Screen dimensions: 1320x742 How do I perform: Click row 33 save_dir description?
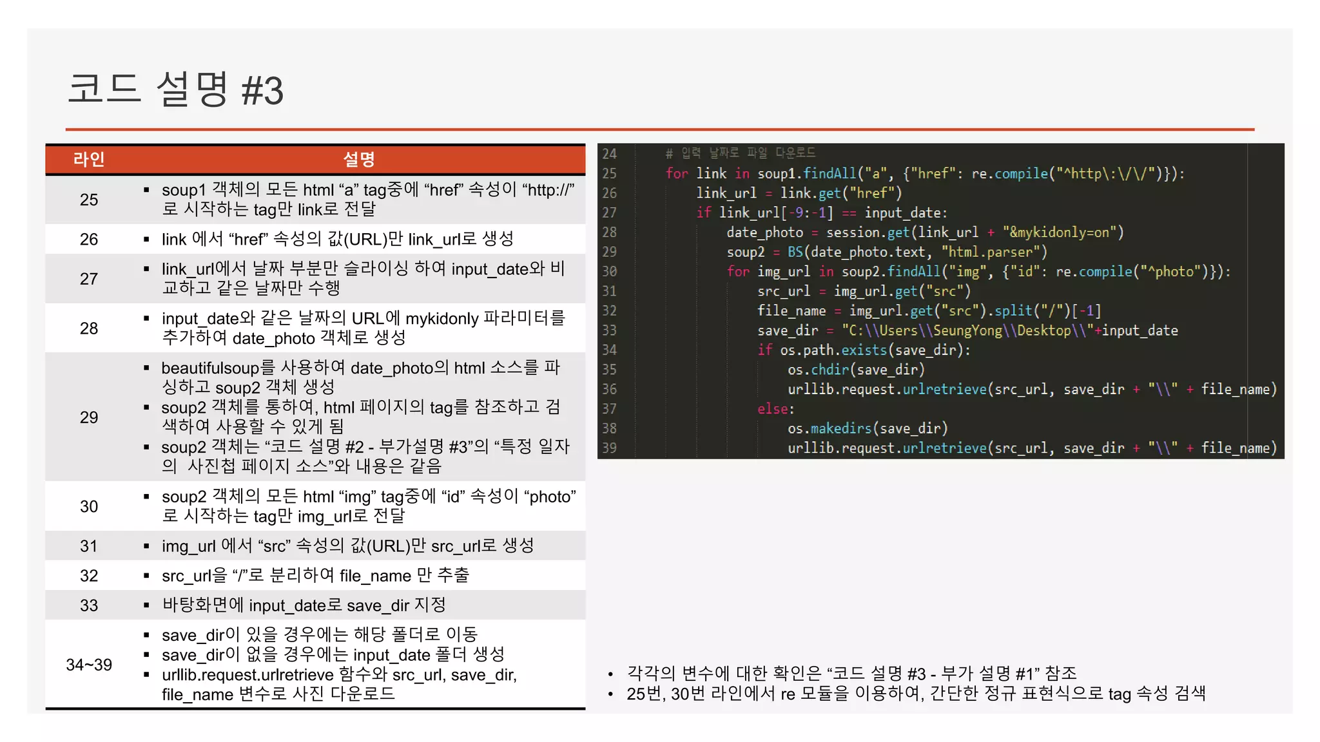[304, 605]
